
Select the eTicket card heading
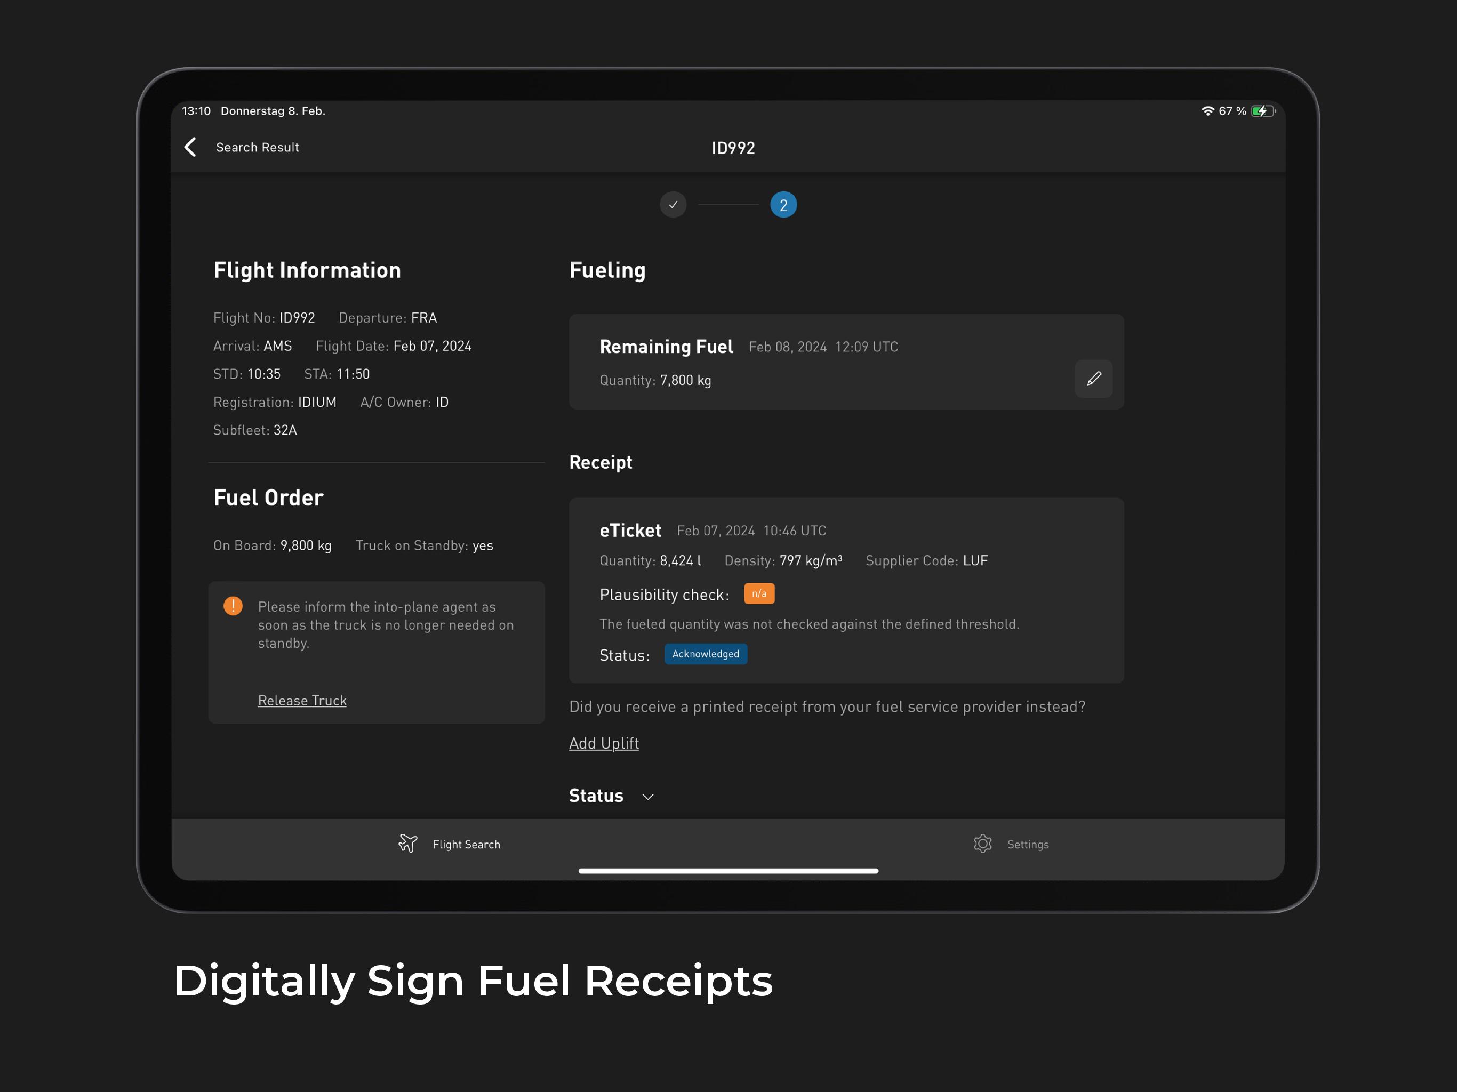(x=630, y=530)
